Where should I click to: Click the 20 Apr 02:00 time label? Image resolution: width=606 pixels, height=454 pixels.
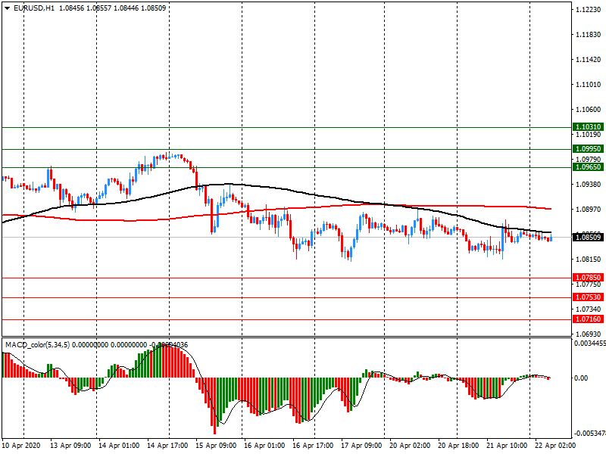pyautogui.click(x=410, y=446)
